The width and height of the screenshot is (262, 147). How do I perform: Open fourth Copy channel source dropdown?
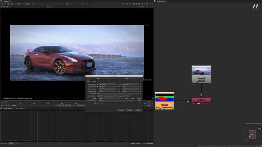tap(107, 91)
